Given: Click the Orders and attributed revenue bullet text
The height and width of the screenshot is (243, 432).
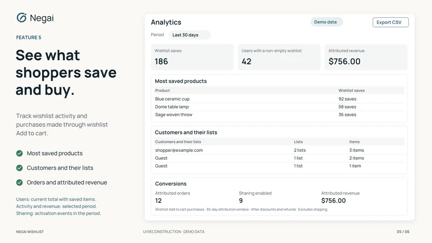Looking at the screenshot, I should click(x=67, y=183).
